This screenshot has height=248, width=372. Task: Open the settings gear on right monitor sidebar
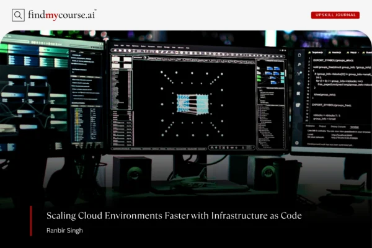(x=297, y=143)
